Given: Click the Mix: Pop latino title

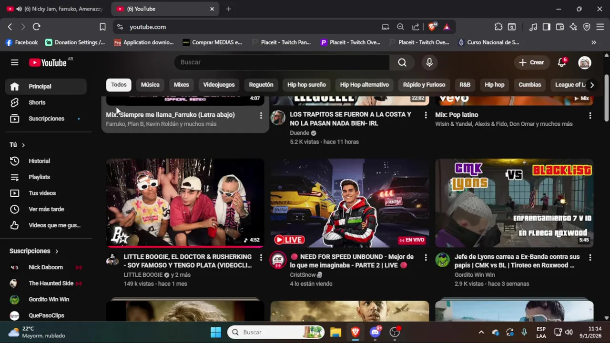Looking at the screenshot, I should [x=457, y=115].
